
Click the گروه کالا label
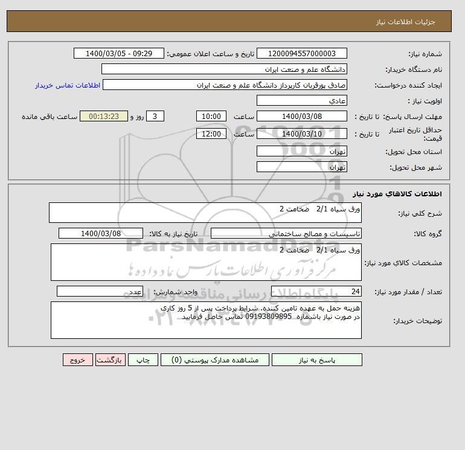click(x=428, y=234)
